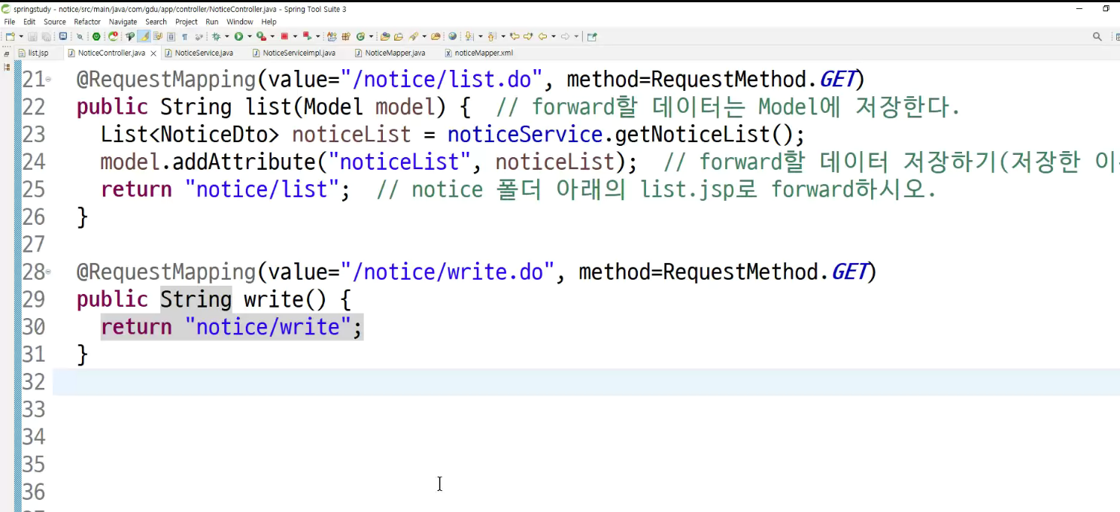The image size is (1120, 512).
Task: Click the Open Web Browser globe icon
Action: click(x=452, y=36)
